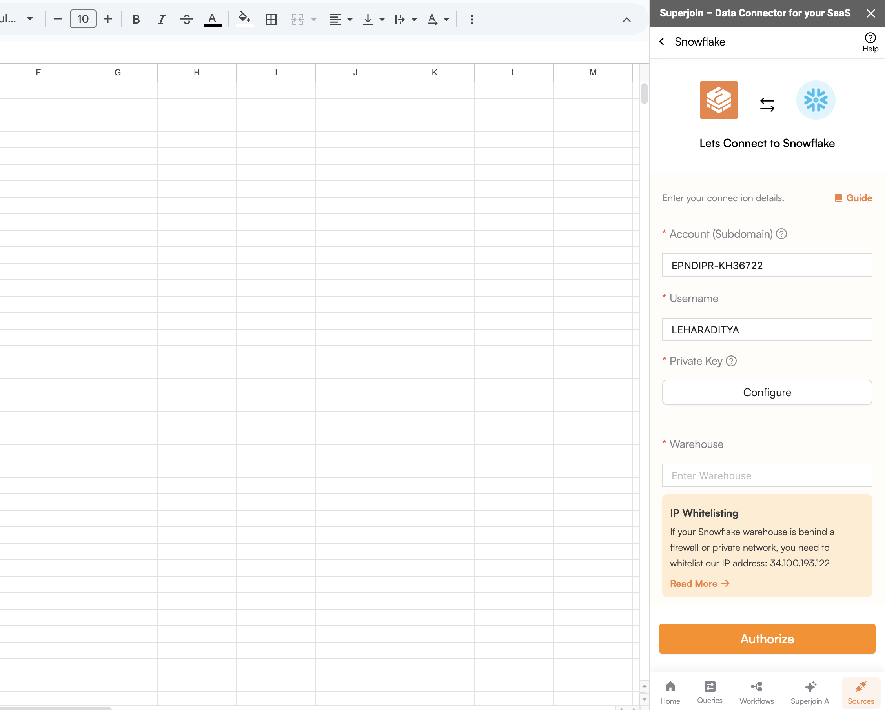Viewport: 885px width, 710px height.
Task: Toggle italic text formatting
Action: (161, 19)
